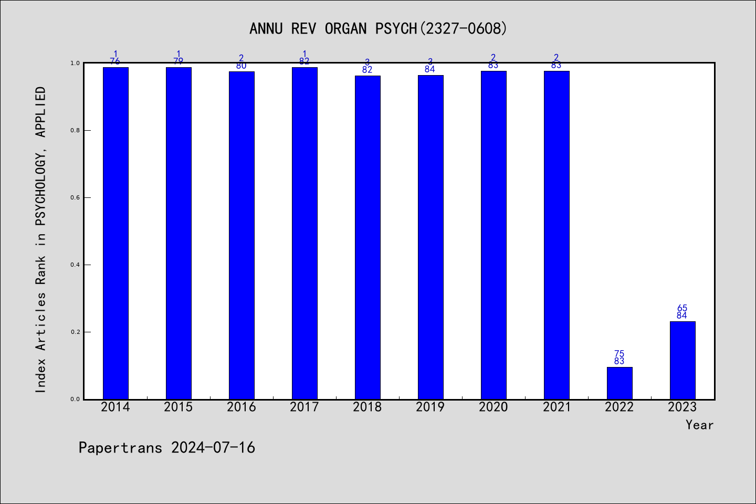Click the y-axis tick label 0.0

pos(75,399)
